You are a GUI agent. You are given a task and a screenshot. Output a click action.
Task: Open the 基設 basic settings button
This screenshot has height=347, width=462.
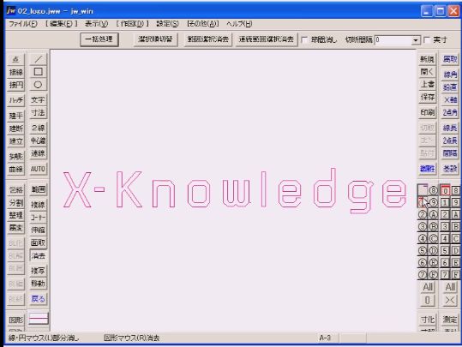click(x=450, y=169)
